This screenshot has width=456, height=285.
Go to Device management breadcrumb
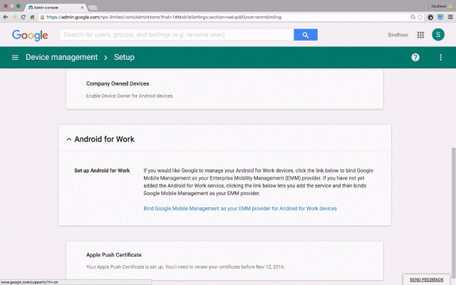[62, 57]
